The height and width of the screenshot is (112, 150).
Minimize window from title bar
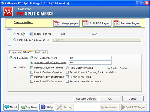(x=138, y=3)
